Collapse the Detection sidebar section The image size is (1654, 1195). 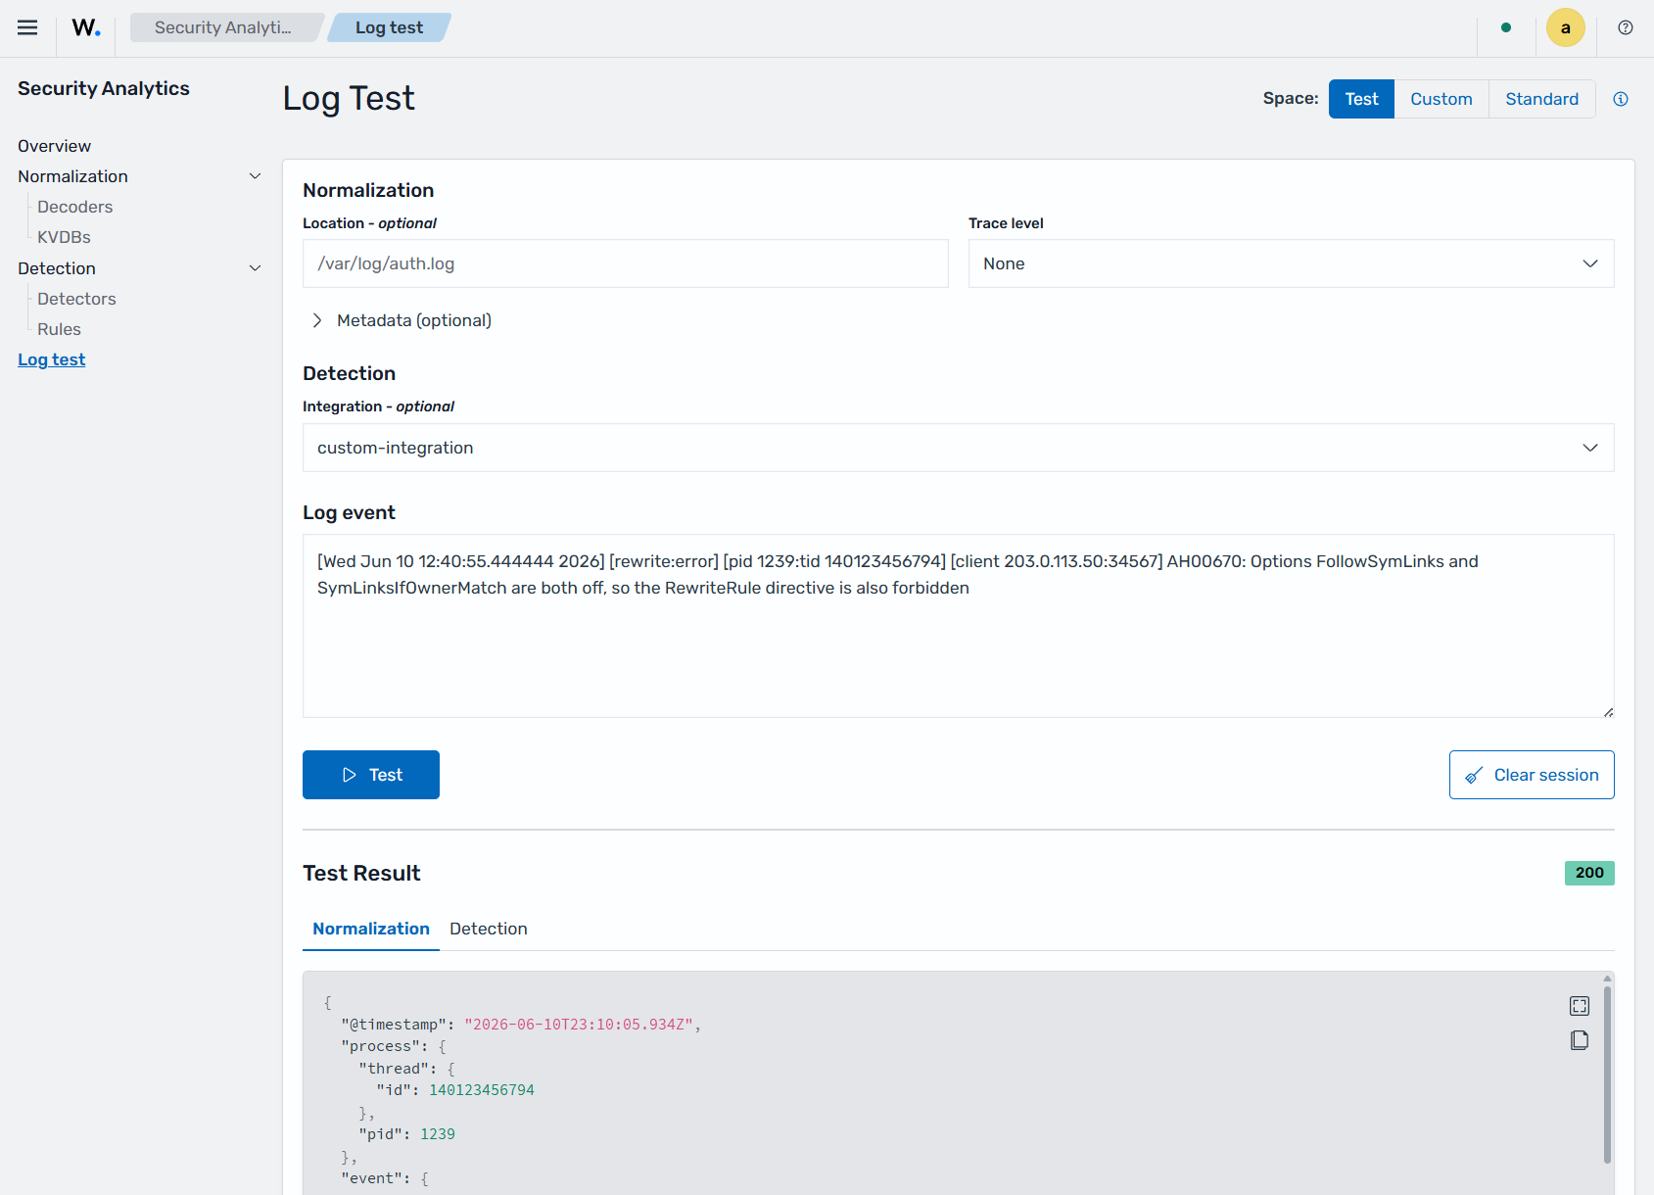[255, 268]
